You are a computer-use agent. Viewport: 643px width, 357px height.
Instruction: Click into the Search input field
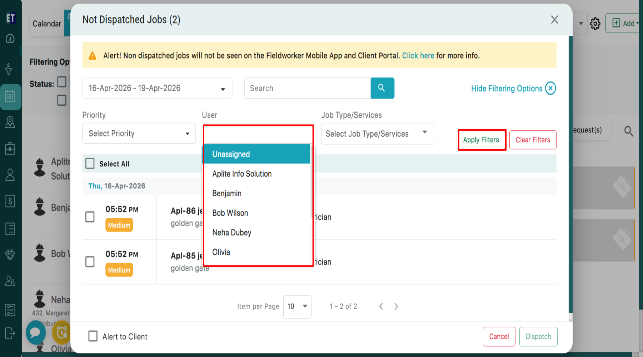(307, 88)
